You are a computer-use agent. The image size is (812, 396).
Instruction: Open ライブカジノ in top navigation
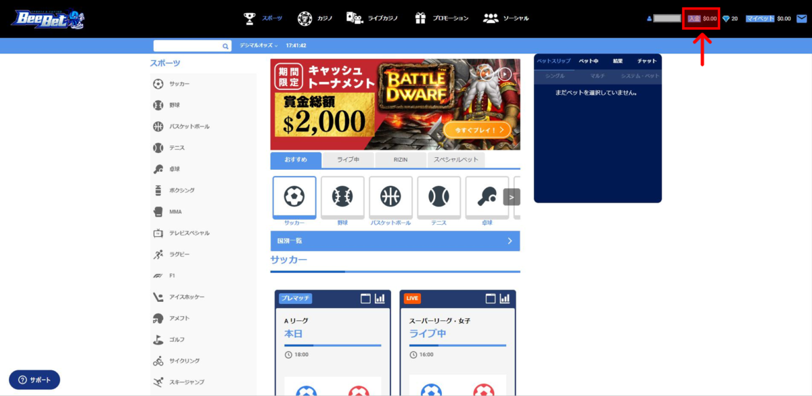pyautogui.click(x=372, y=18)
